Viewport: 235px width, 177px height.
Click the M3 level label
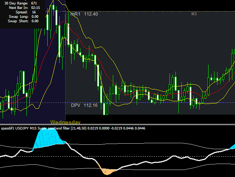(x=194, y=14)
